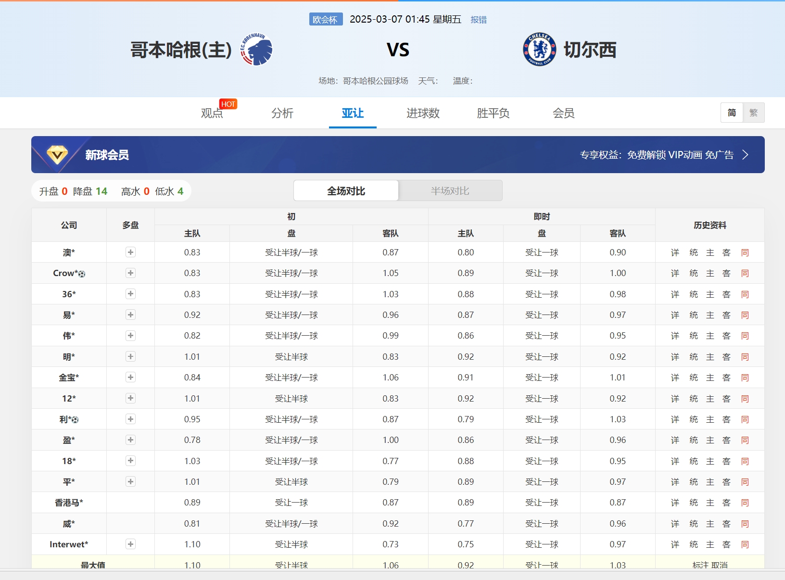785x580 pixels.
Task: Open the 进球数 tab
Action: click(423, 113)
